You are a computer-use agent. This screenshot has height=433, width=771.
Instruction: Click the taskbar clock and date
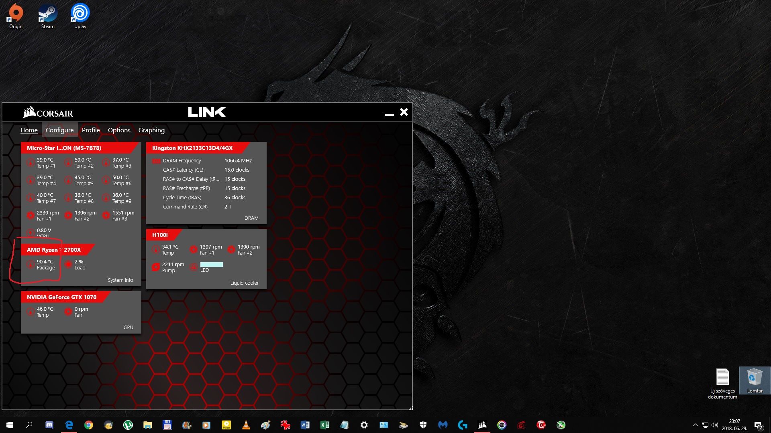[x=734, y=425]
